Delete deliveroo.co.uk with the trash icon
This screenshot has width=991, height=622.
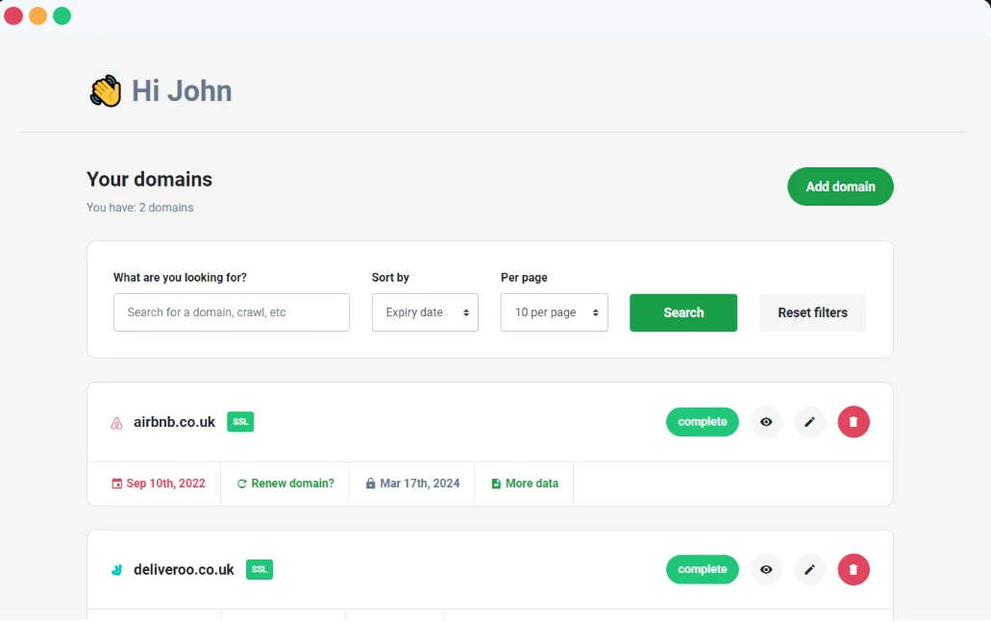[854, 569]
